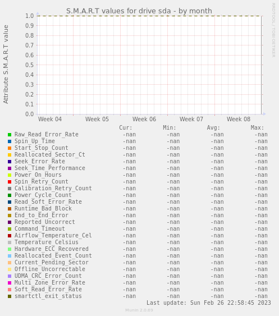The height and width of the screenshot is (316, 279).
Task: Click the Week 06 axis label
Action: (x=144, y=119)
